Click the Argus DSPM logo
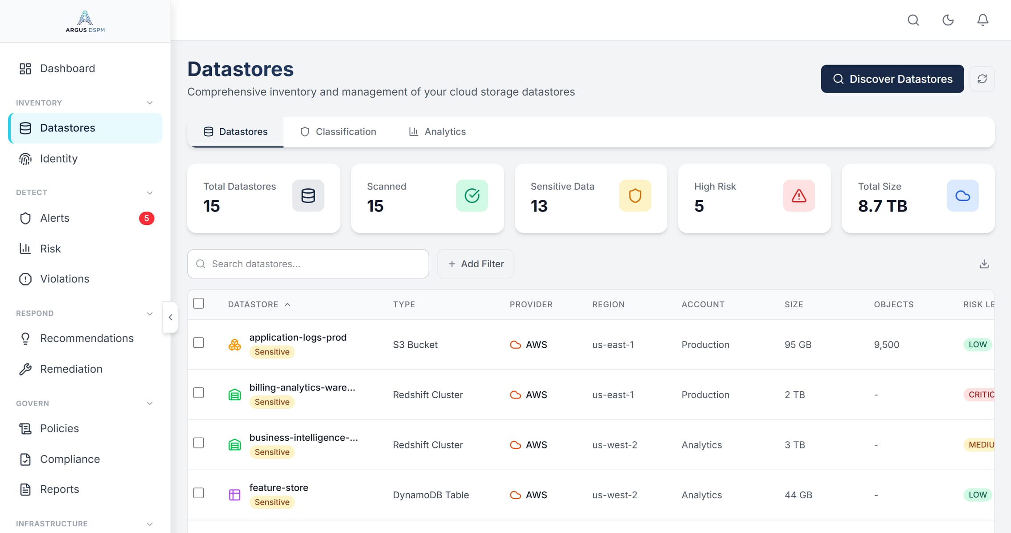Screen dimensions: 1011x533 click(x=85, y=21)
